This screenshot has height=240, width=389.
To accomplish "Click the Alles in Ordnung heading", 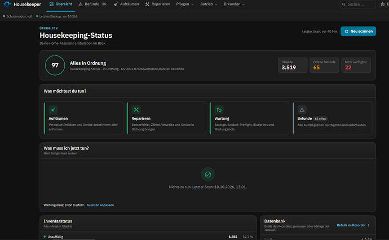I will pyautogui.click(x=88, y=63).
